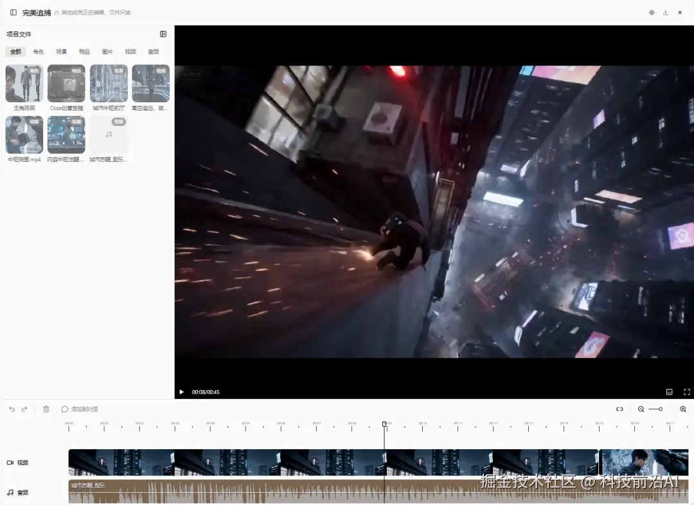Select the 图片 filter tab
Image resolution: width=694 pixels, height=505 pixels.
click(x=107, y=52)
